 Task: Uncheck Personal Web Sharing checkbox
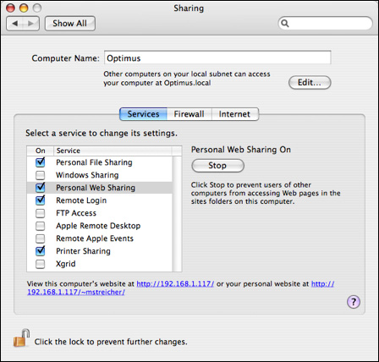click(41, 188)
